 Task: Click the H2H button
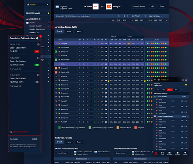pyautogui.click(x=152, y=6)
